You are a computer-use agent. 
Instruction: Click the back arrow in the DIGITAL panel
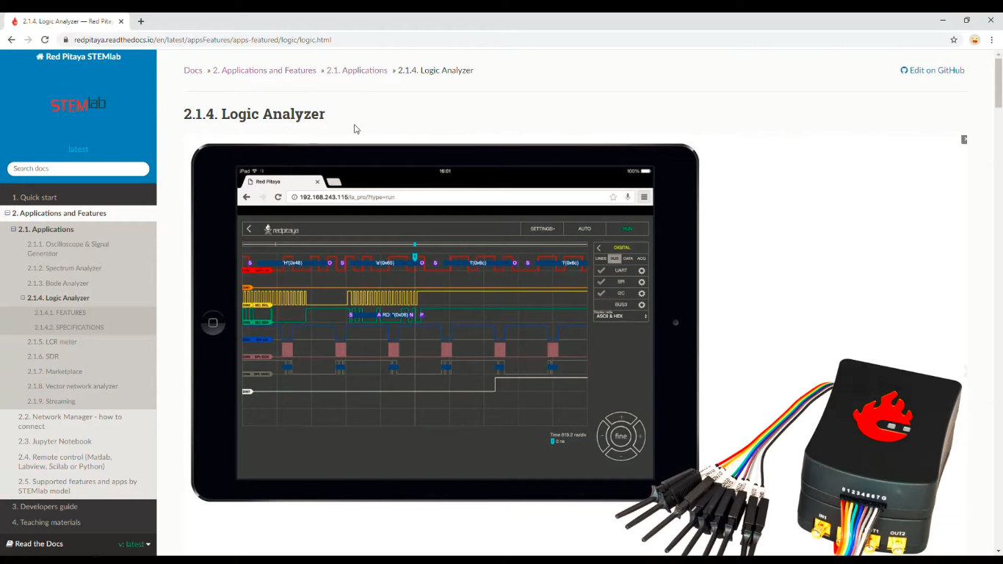(x=599, y=247)
